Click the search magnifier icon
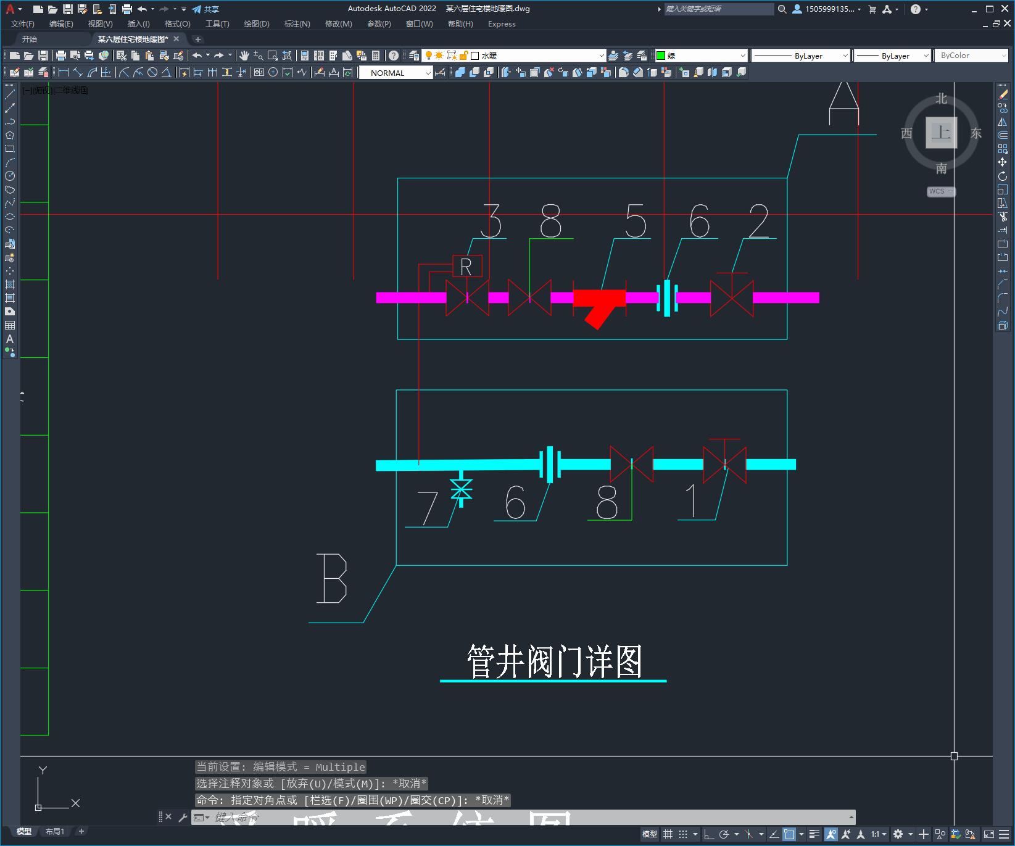1015x846 pixels. [x=782, y=9]
